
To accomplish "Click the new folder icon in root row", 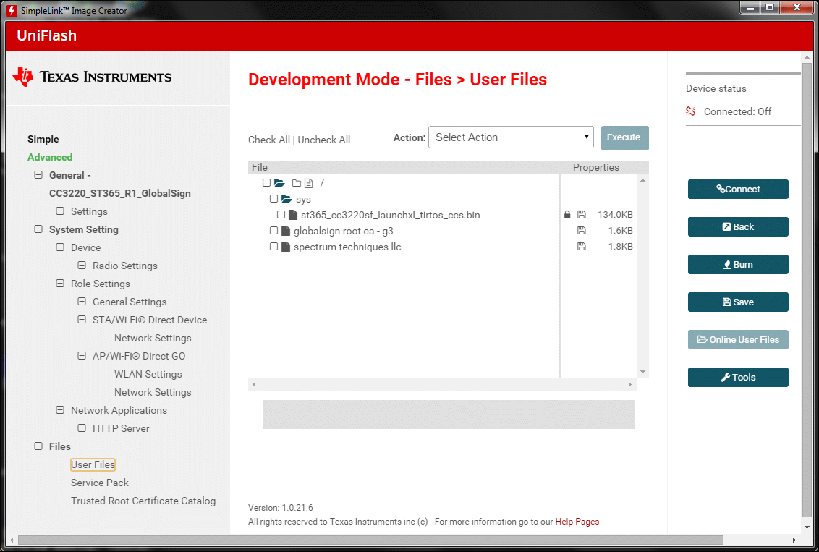I will click(x=296, y=183).
